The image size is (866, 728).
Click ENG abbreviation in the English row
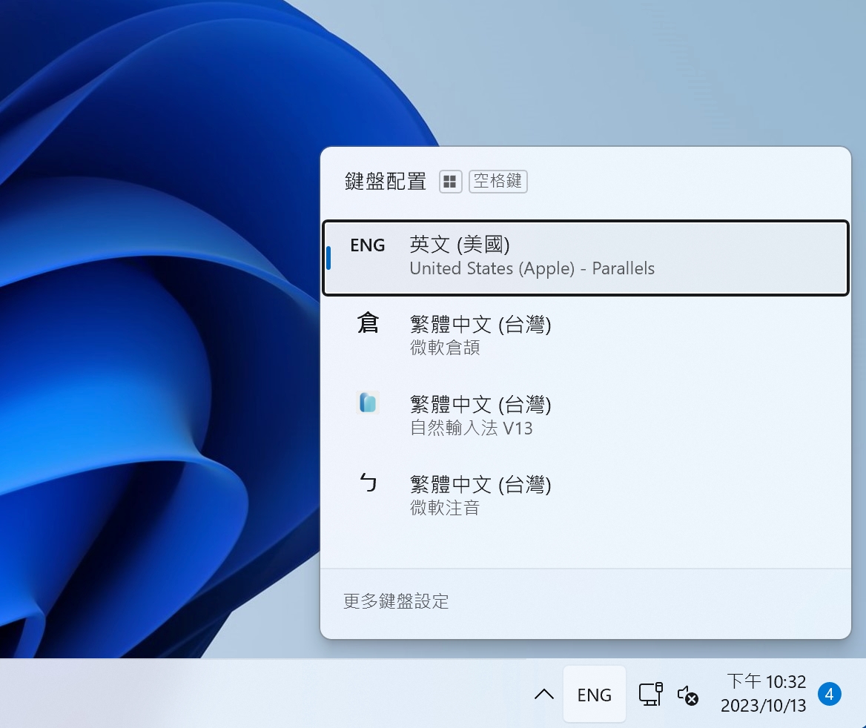pyautogui.click(x=367, y=245)
